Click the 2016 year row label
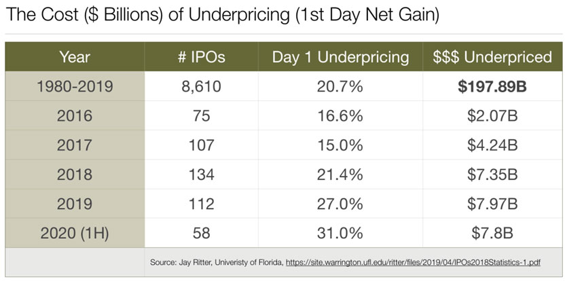The height and width of the screenshot is (281, 565). point(75,115)
